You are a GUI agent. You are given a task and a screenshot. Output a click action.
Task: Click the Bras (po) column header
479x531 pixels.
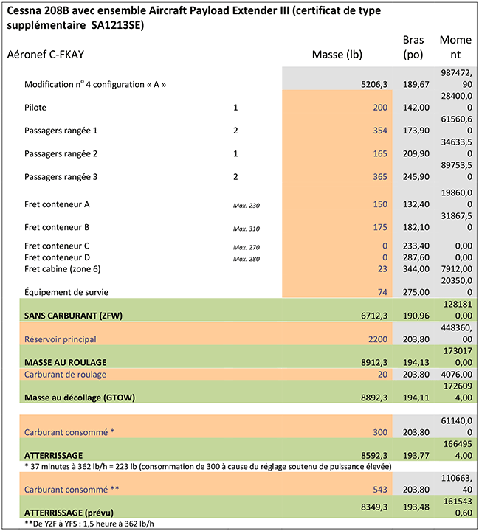click(413, 47)
